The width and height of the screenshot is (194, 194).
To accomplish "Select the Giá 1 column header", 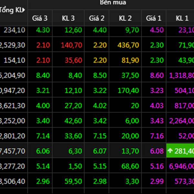I will (x=154, y=18).
